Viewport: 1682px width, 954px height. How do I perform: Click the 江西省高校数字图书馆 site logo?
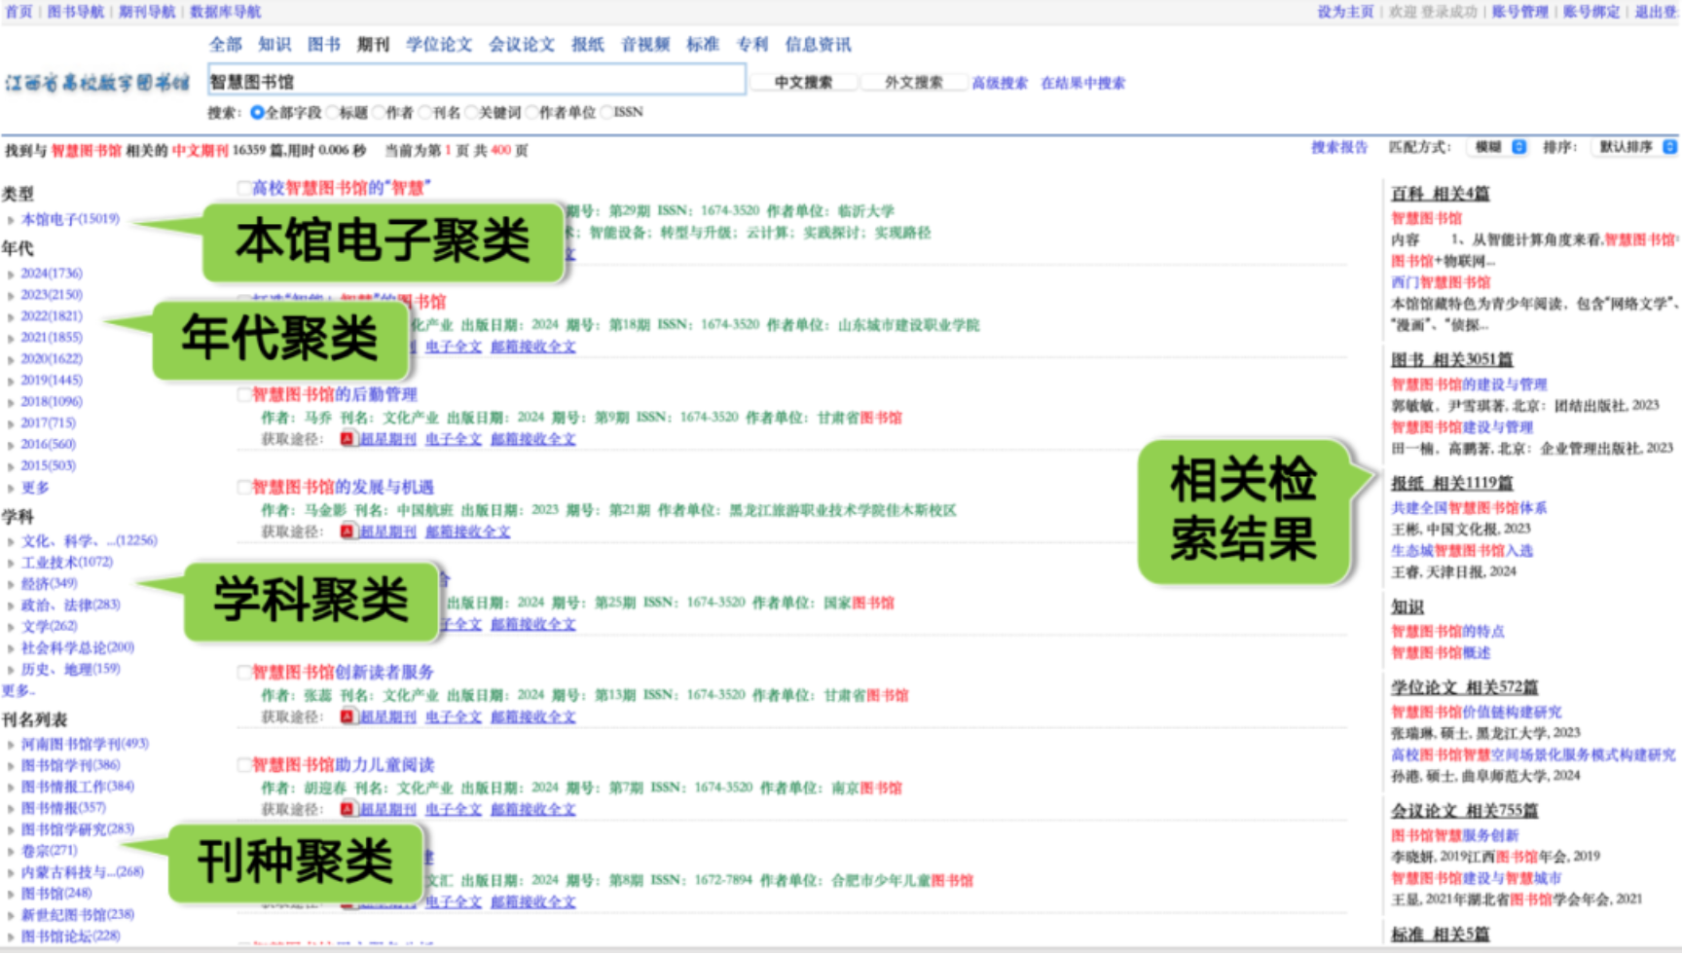click(x=97, y=83)
